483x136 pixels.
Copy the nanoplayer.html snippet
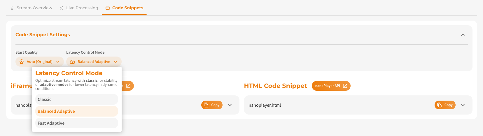tap(445, 105)
